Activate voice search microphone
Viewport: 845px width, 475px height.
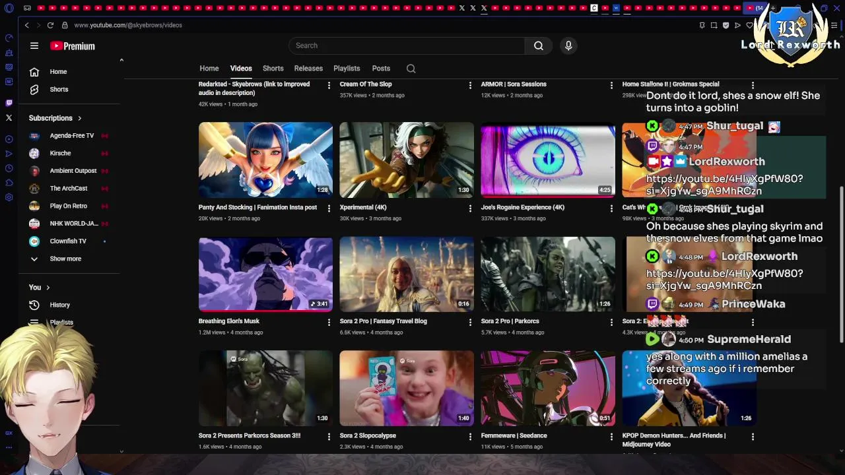568,46
